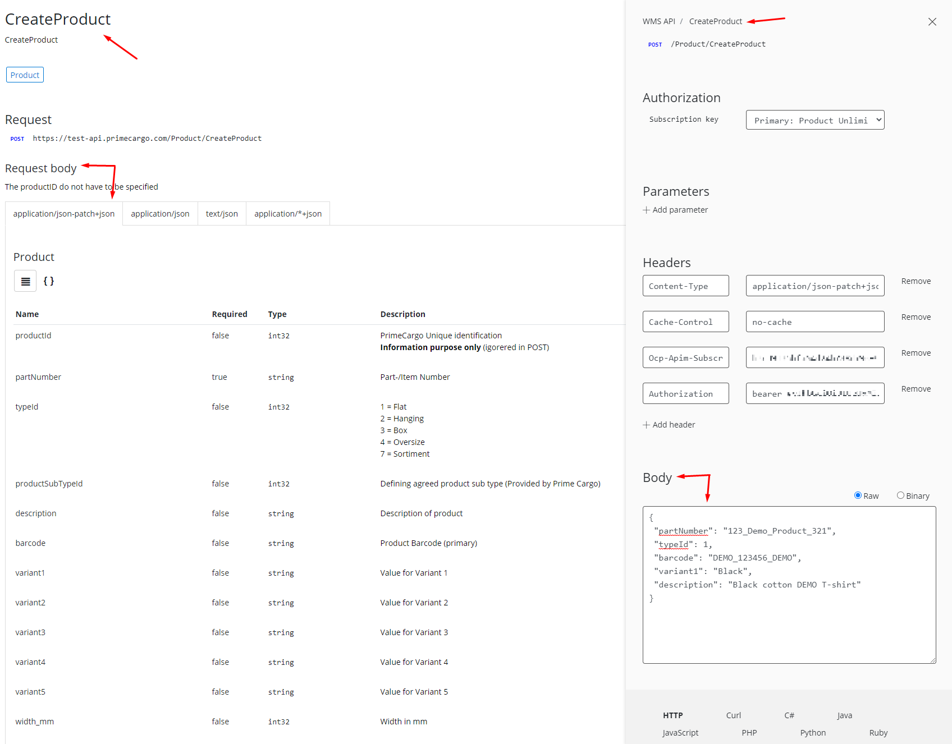Select the application/*+json tab
The image size is (952, 744).
click(x=288, y=214)
